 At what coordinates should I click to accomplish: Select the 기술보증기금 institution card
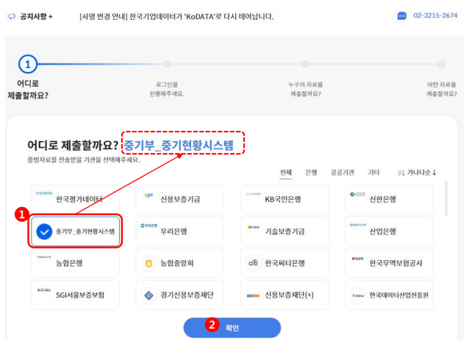(284, 232)
